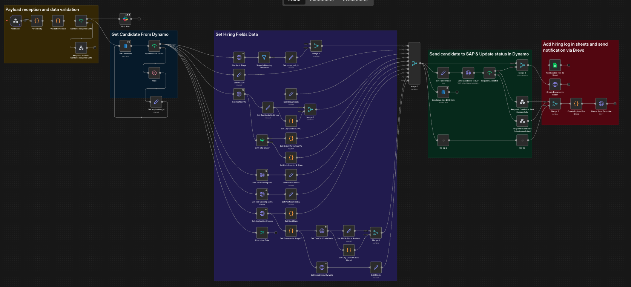Select the Contains Required Data IF node
This screenshot has width=631, height=287.
tap(81, 21)
